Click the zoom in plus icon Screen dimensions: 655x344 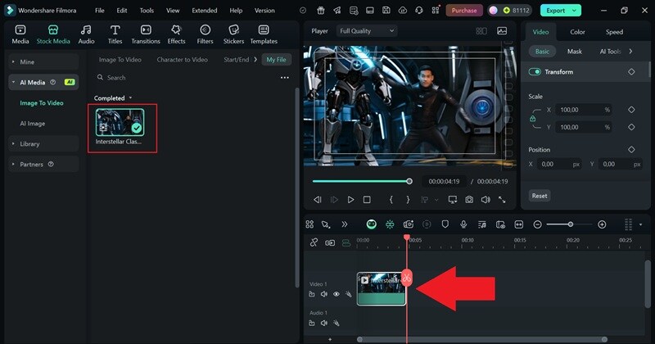click(602, 224)
